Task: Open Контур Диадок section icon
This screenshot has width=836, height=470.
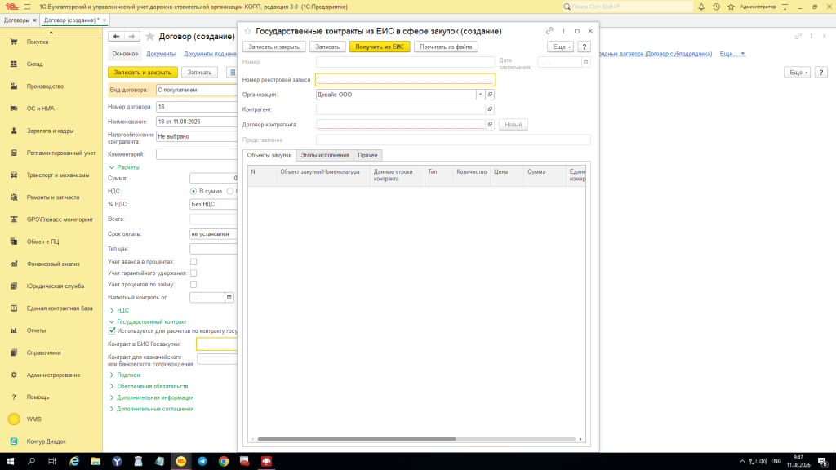Action: pos(14,441)
